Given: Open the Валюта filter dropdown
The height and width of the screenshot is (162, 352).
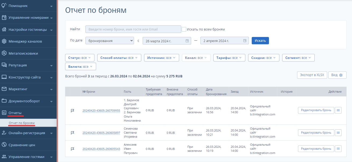Looking at the screenshot, I should 81,66.
